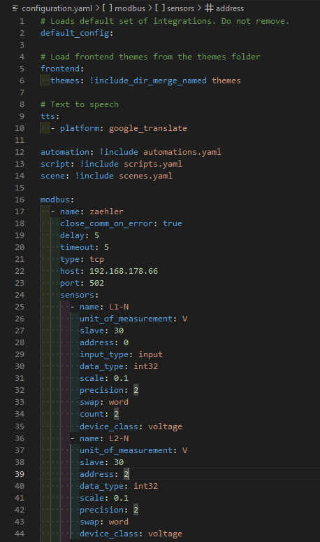Open the configuration.yaml breadcrumb
Screen dimensions: 320x542
point(57,8)
